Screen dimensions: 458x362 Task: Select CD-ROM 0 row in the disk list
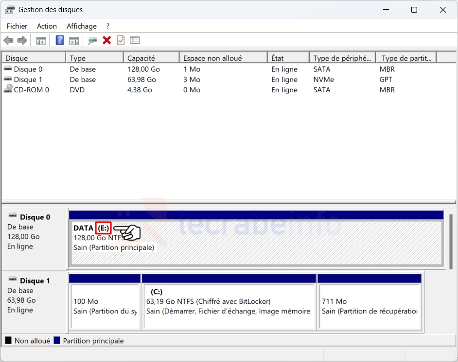point(31,90)
